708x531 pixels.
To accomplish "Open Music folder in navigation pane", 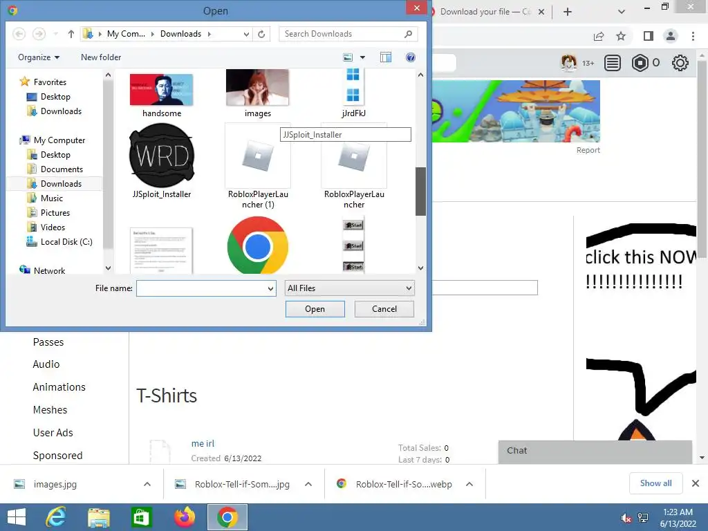I will (x=45, y=198).
